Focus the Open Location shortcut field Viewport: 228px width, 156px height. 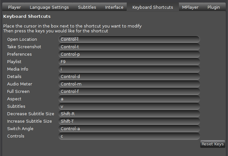pos(129,39)
